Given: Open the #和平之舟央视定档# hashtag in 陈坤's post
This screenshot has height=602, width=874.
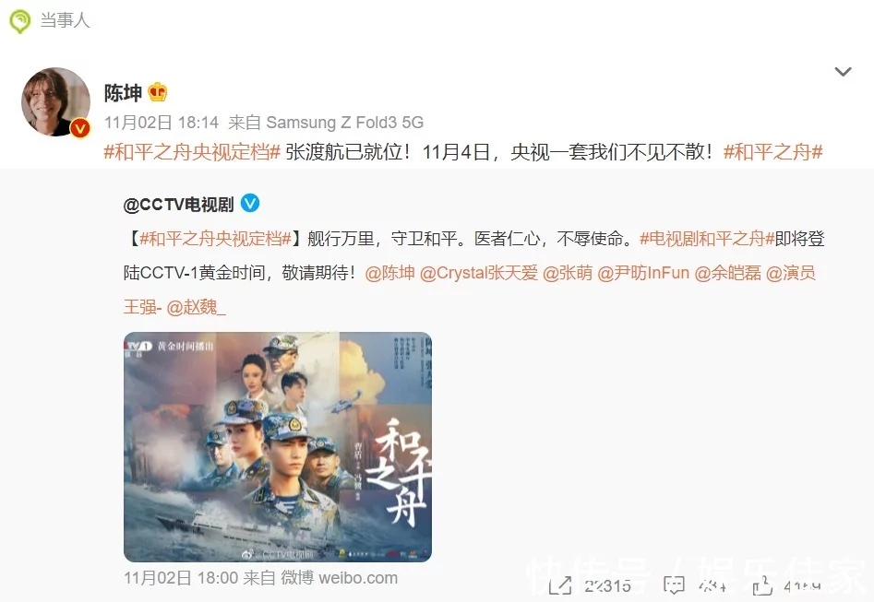Looking at the screenshot, I should [x=192, y=151].
